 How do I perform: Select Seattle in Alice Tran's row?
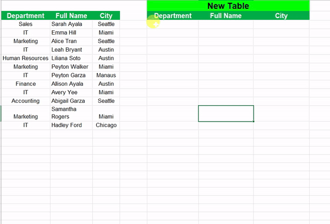(x=106, y=41)
